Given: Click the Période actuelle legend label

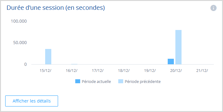Looking at the screenshot, I should 96,81.
